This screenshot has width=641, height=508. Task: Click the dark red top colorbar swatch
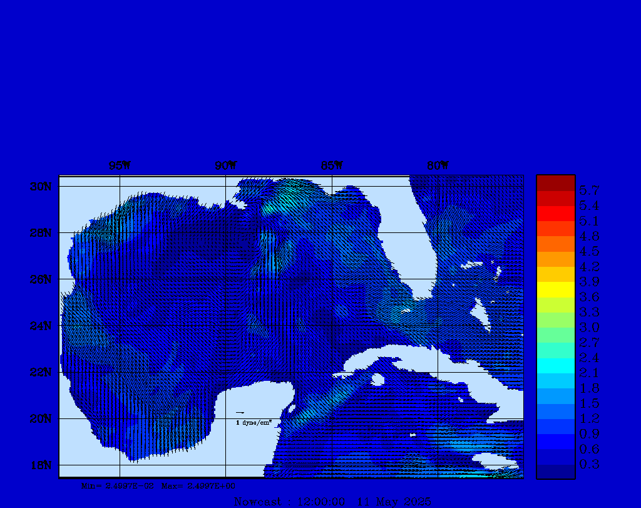click(x=555, y=183)
